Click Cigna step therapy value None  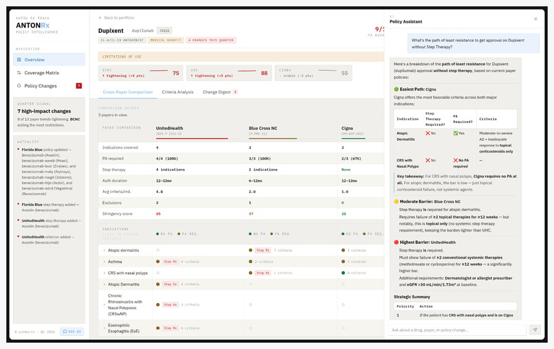tap(346, 170)
